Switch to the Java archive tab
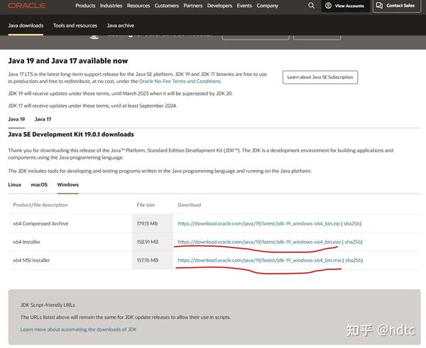The width and height of the screenshot is (426, 348). (121, 26)
